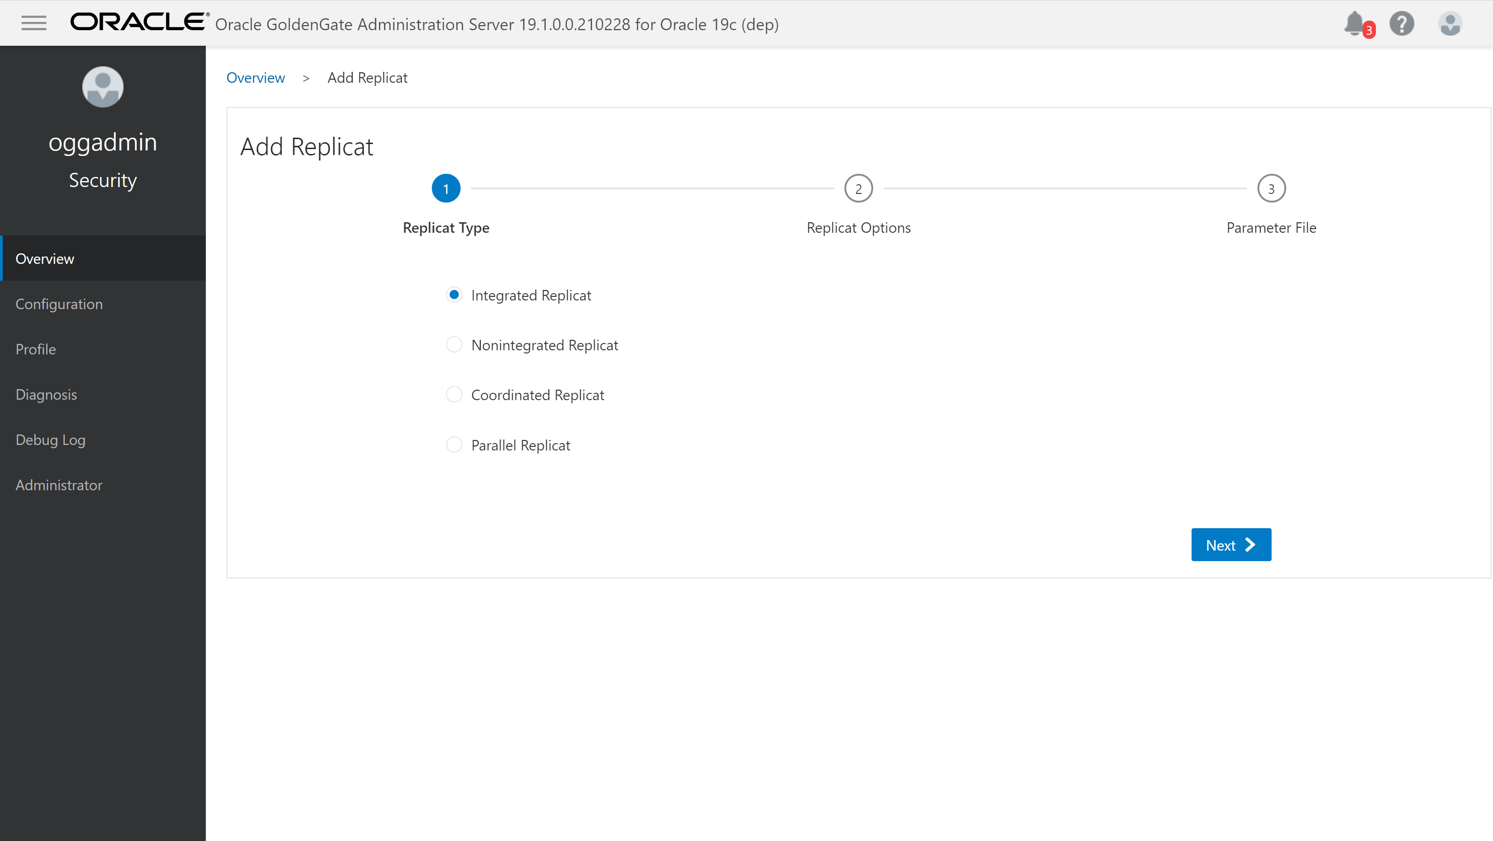Click the Oracle logo
The height and width of the screenshot is (841, 1493).
pos(139,22)
